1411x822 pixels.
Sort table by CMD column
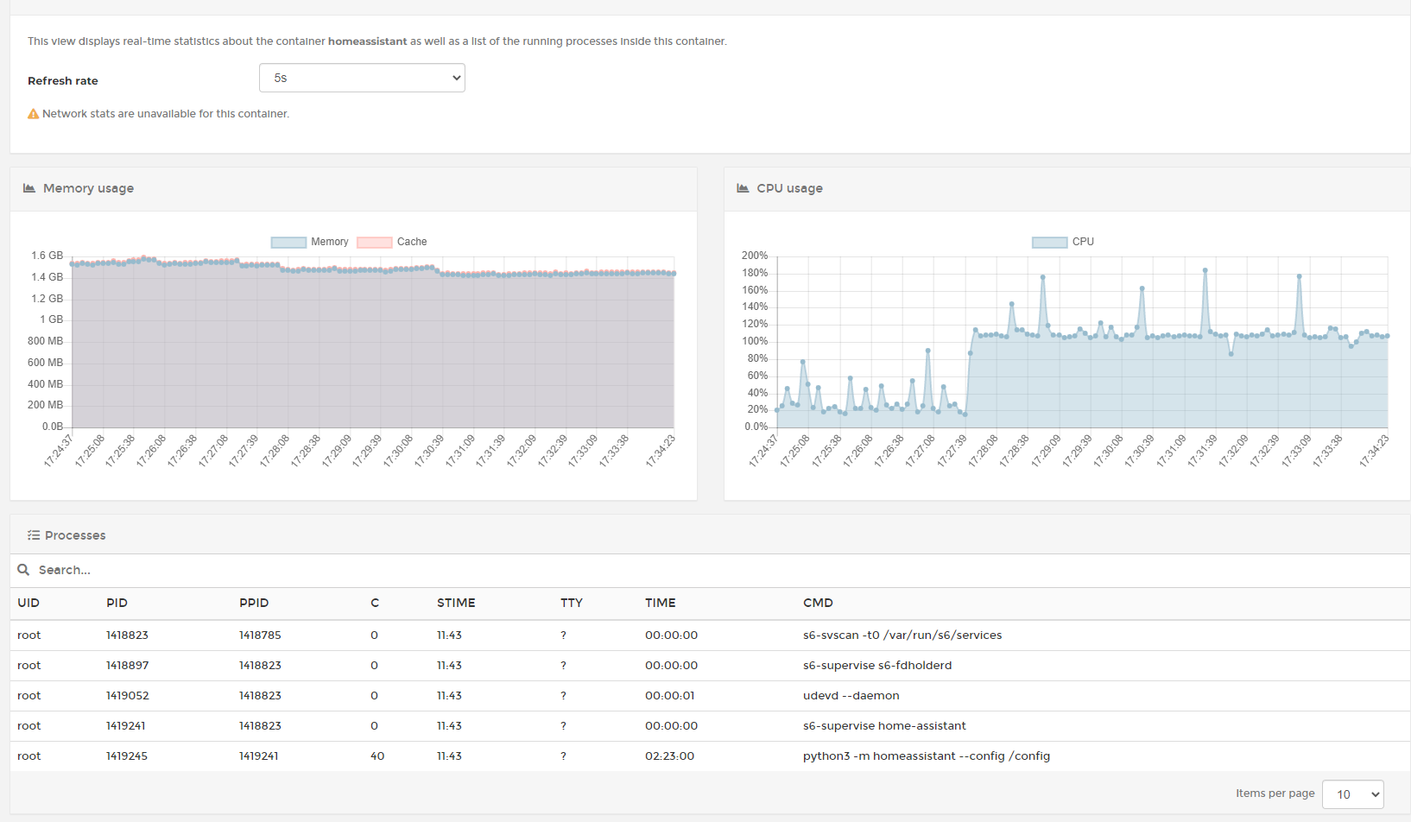pos(818,603)
